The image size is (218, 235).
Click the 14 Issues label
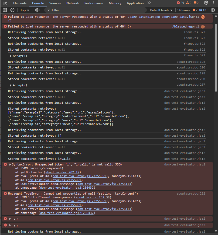click(184, 10)
